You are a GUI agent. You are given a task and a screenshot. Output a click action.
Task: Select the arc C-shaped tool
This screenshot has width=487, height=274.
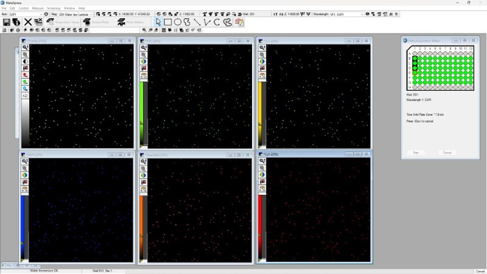click(217, 22)
